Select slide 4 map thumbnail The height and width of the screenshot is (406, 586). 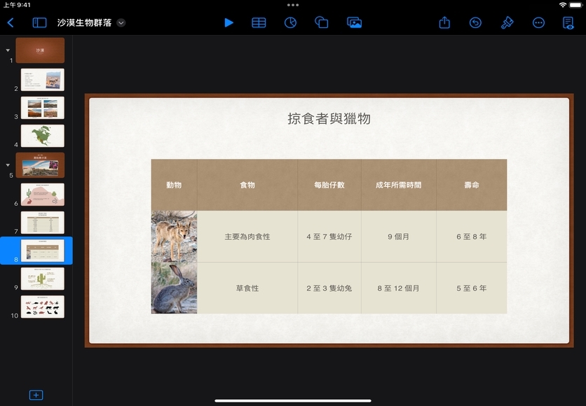pos(43,136)
